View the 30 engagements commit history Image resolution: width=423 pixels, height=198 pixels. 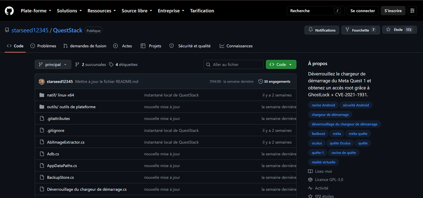pyautogui.click(x=274, y=81)
